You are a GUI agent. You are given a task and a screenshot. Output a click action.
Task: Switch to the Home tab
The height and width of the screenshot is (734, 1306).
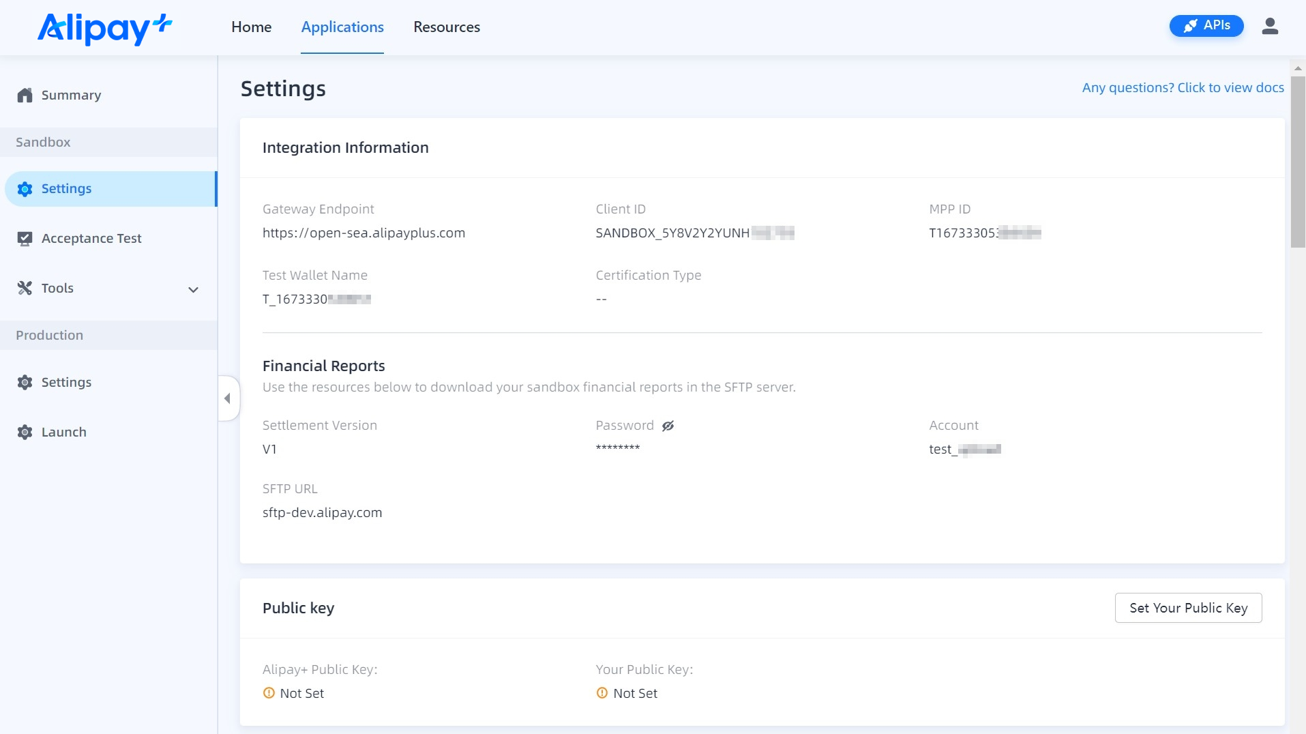pyautogui.click(x=251, y=27)
